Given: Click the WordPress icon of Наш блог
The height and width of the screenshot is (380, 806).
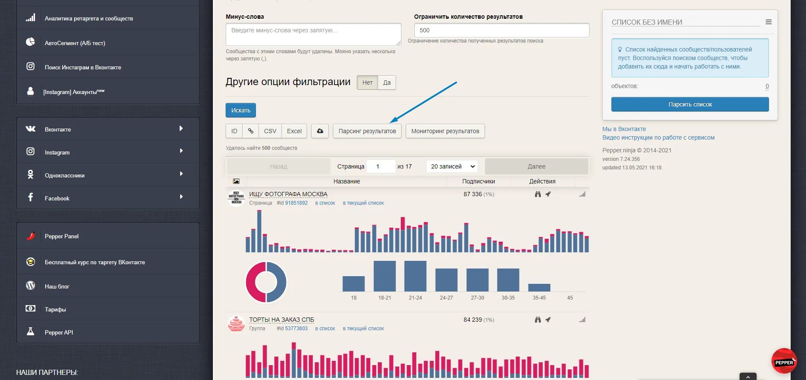Looking at the screenshot, I should 30,286.
